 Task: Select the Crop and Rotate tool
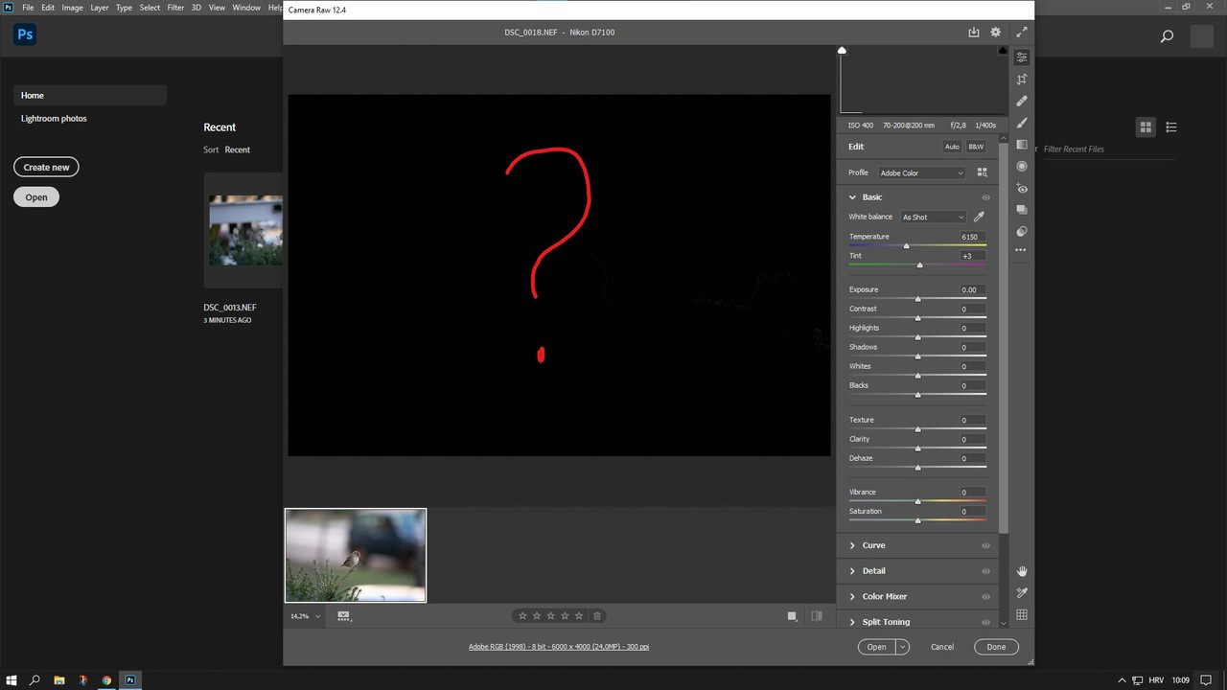pyautogui.click(x=1022, y=80)
